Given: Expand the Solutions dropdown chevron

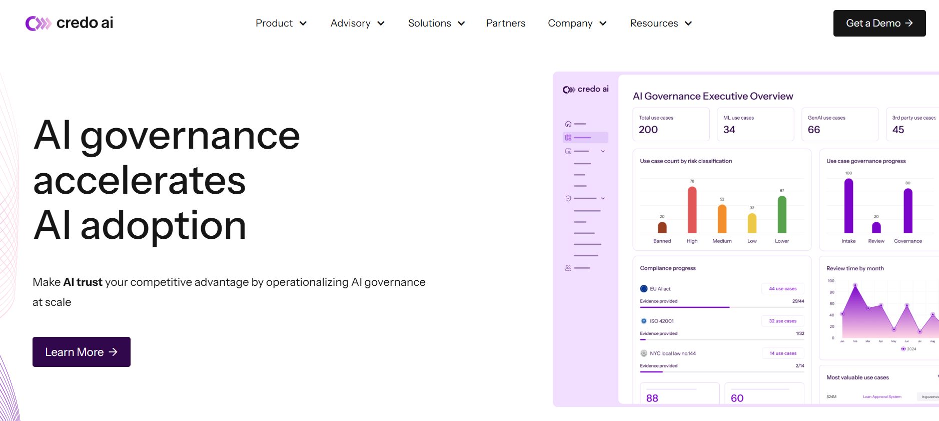Looking at the screenshot, I should 461,24.
